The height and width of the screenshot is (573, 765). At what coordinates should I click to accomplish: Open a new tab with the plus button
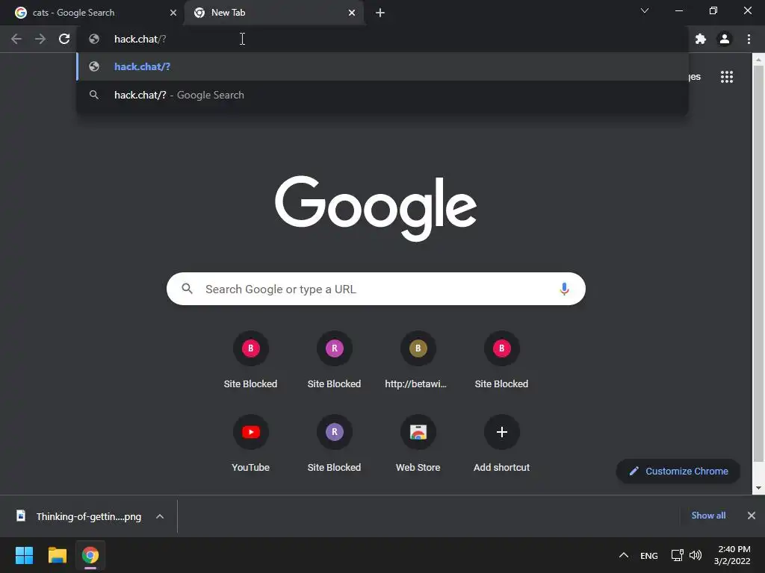click(x=380, y=13)
